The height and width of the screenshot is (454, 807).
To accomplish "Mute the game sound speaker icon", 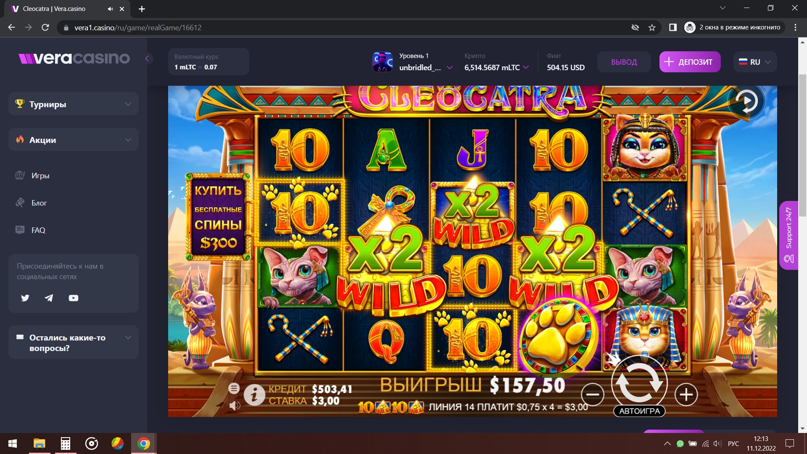I will pos(235,406).
